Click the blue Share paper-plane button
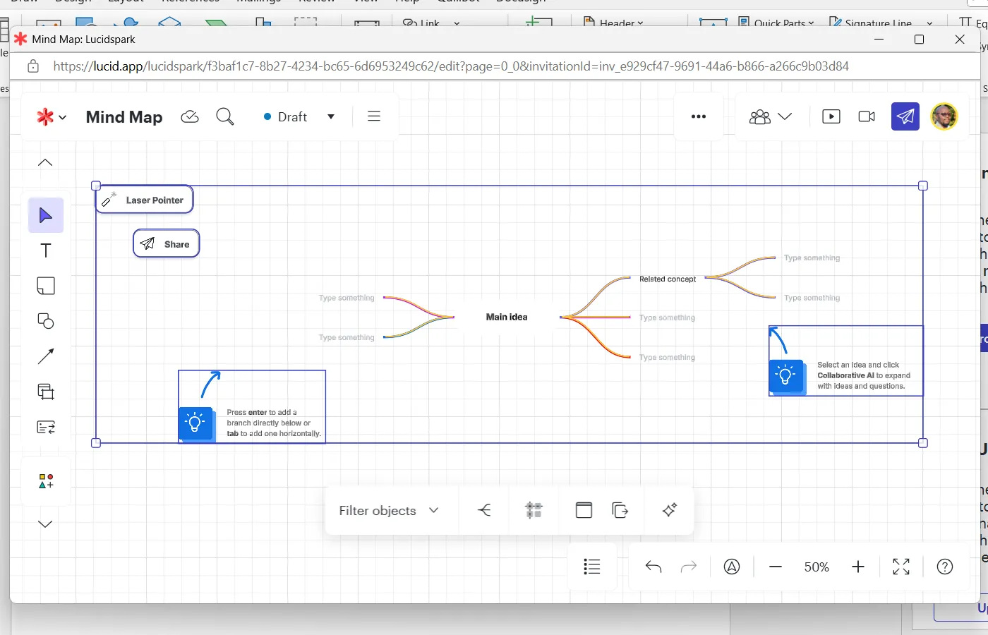This screenshot has width=988, height=635. pyautogui.click(x=905, y=116)
